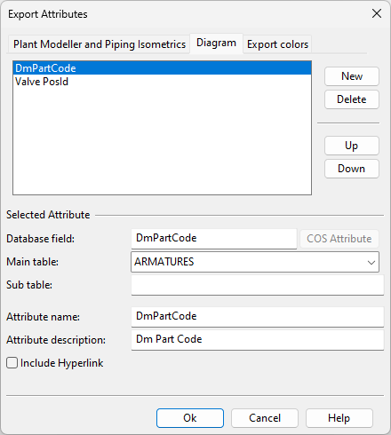391x435 pixels.
Task: Select DmPartCode in the attribute list
Action: pos(162,68)
